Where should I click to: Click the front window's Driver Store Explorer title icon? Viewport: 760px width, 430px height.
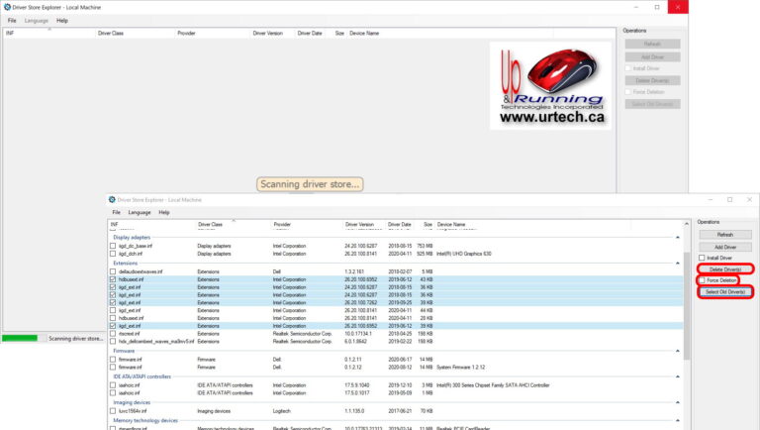tap(112, 199)
